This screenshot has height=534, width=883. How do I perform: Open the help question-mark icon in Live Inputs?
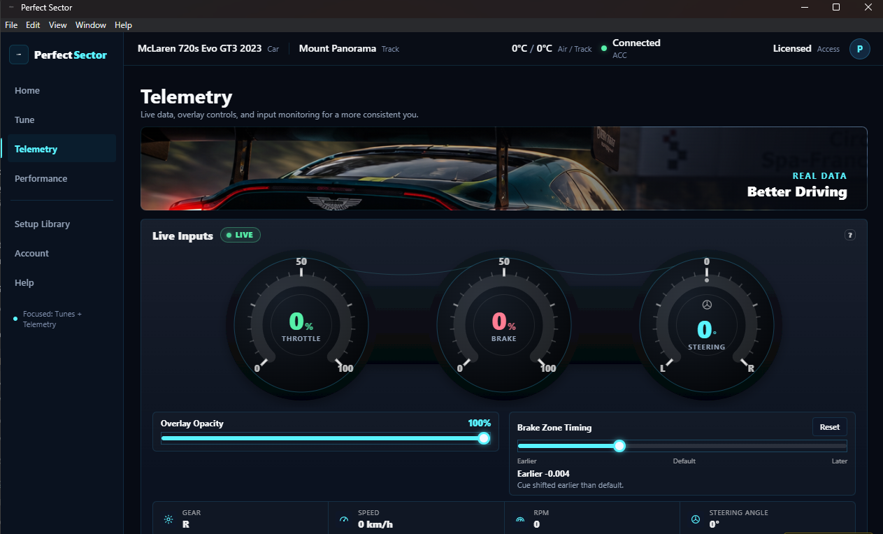(850, 235)
